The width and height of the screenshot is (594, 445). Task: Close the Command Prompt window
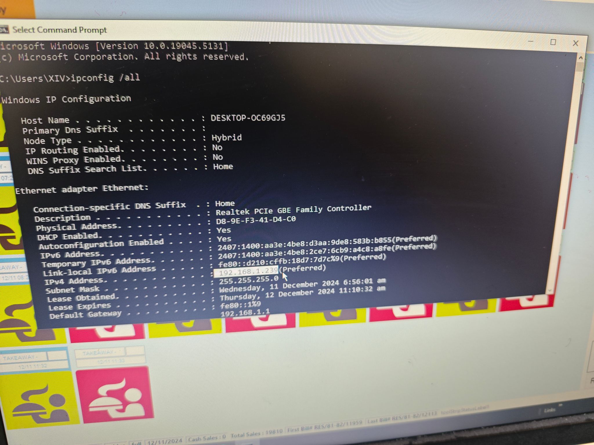point(575,43)
